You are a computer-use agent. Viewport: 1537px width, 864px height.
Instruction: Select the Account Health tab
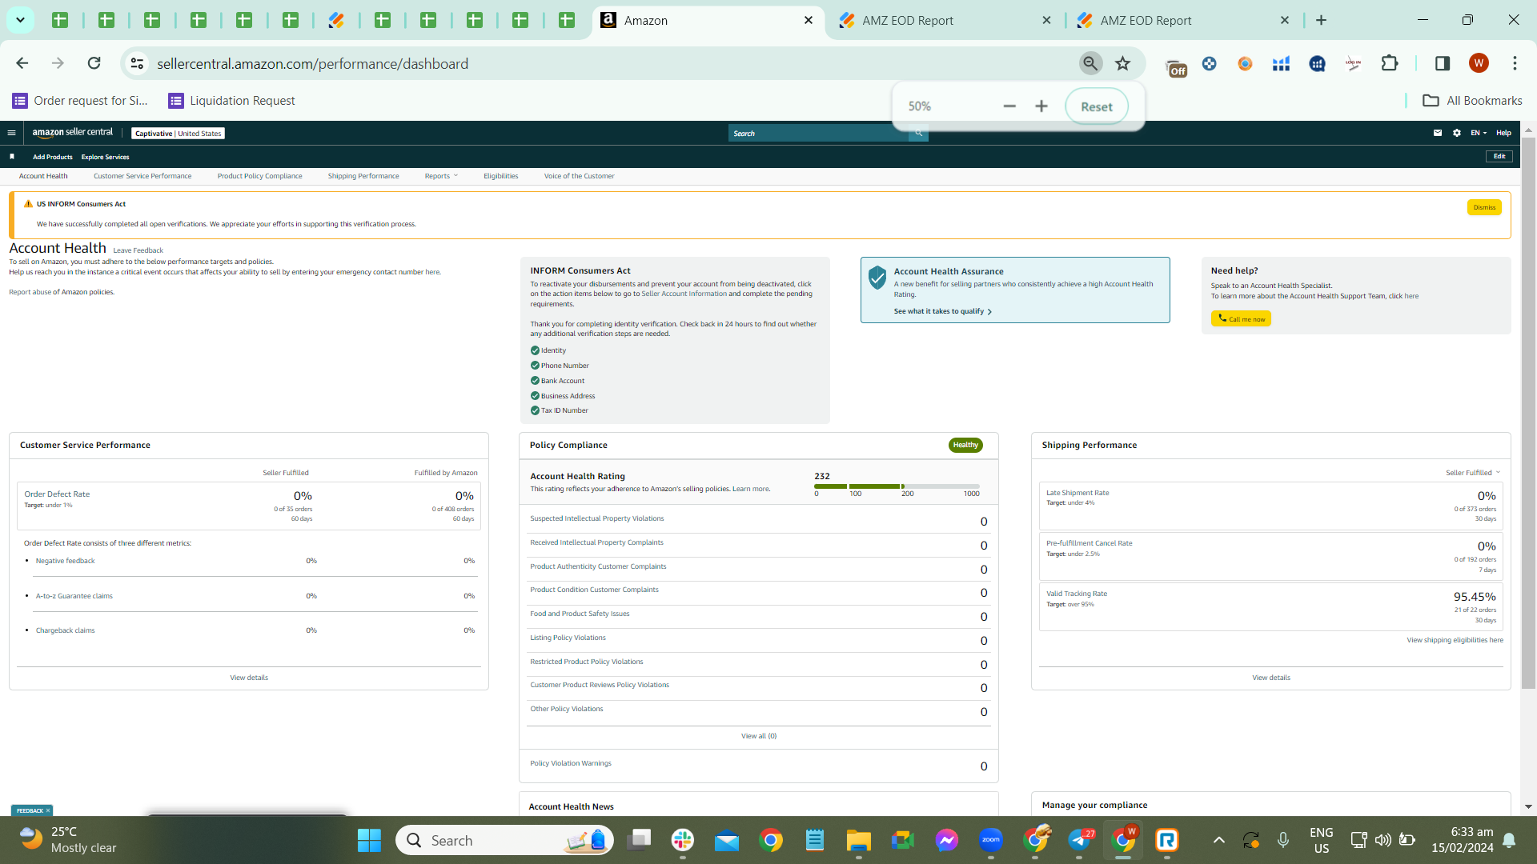point(43,176)
